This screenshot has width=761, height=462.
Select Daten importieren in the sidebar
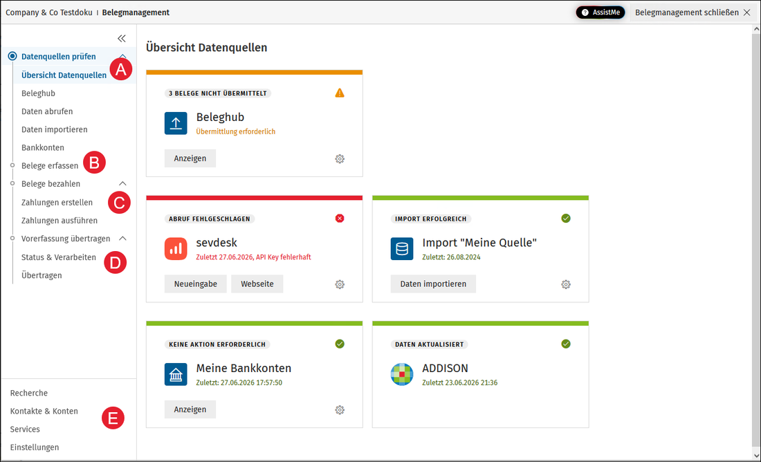55,129
